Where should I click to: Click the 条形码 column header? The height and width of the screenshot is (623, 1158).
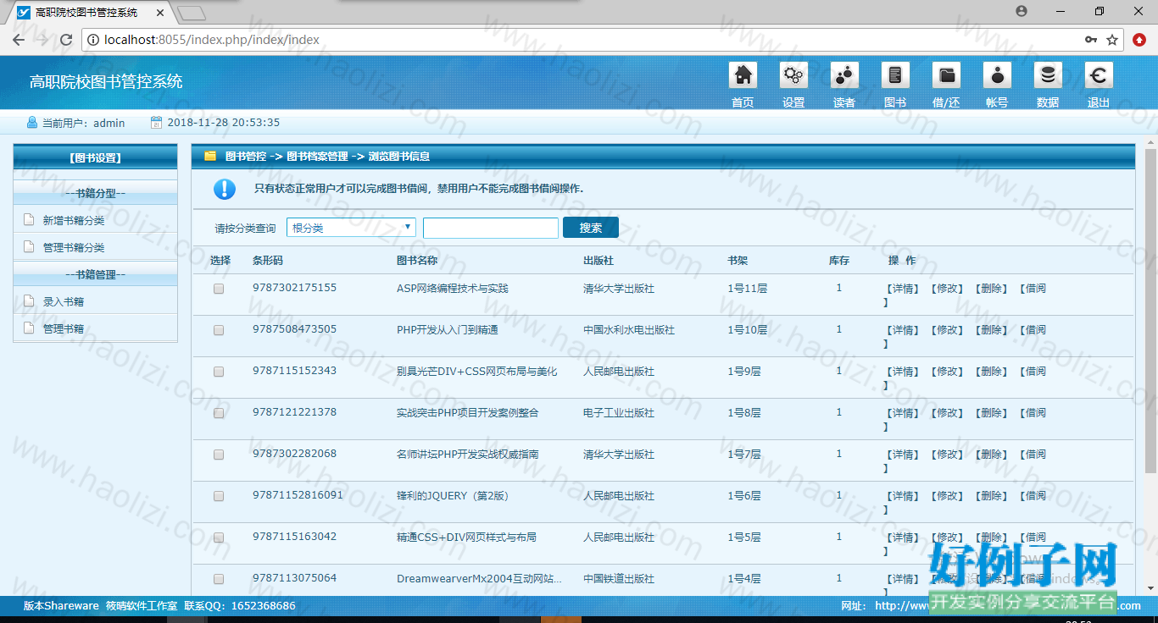tap(268, 260)
